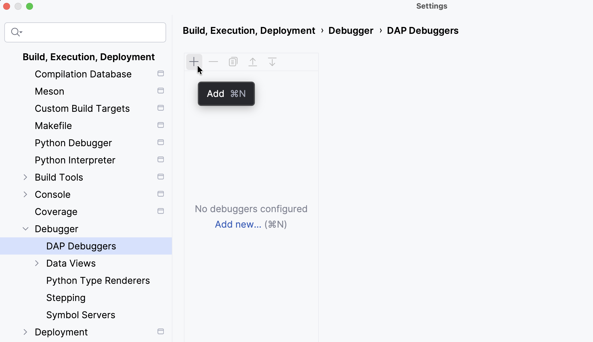Click the Copy configuration icon in the toolbar

(233, 62)
